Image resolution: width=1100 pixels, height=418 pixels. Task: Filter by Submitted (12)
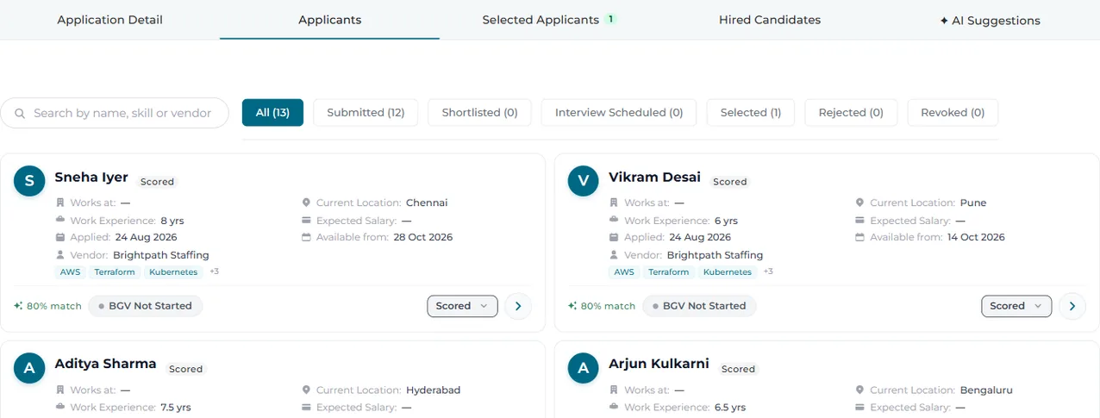point(366,113)
